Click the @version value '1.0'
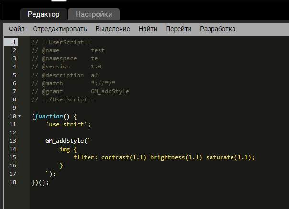Screen dimensions: 289x209 pyautogui.click(x=96, y=66)
